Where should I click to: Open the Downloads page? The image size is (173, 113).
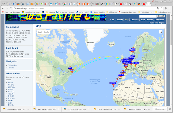tap(159, 20)
